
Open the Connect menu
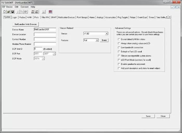[24, 7]
